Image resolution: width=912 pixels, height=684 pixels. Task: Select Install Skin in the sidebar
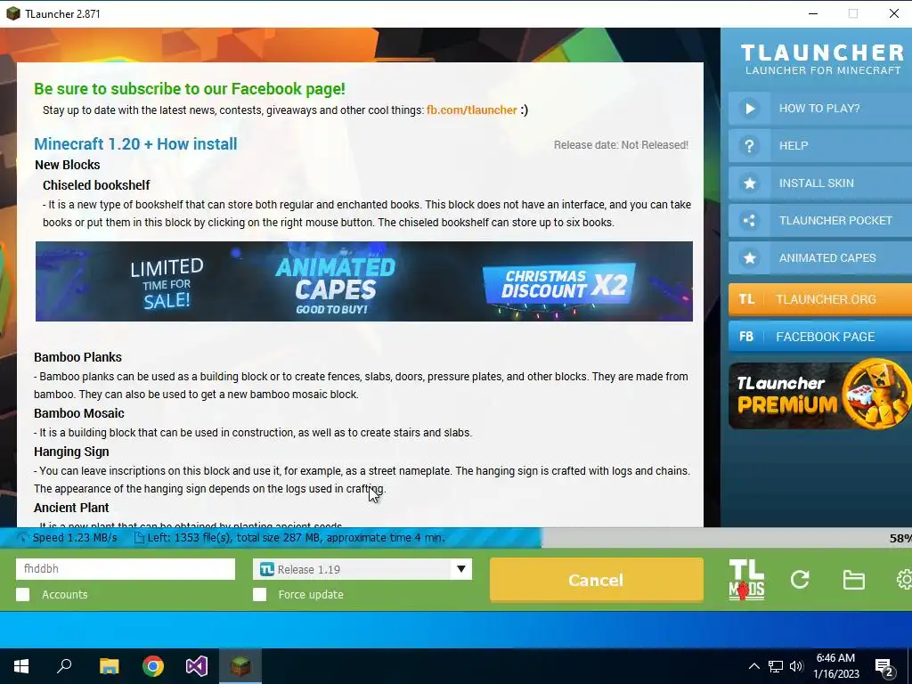(x=820, y=183)
